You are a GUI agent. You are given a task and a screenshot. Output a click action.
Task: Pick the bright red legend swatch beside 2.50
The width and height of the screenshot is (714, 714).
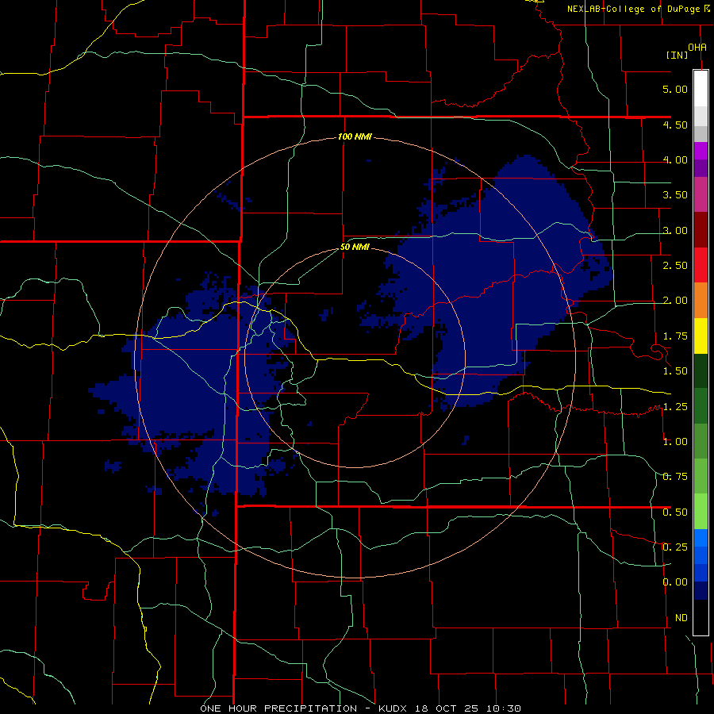pos(701,265)
